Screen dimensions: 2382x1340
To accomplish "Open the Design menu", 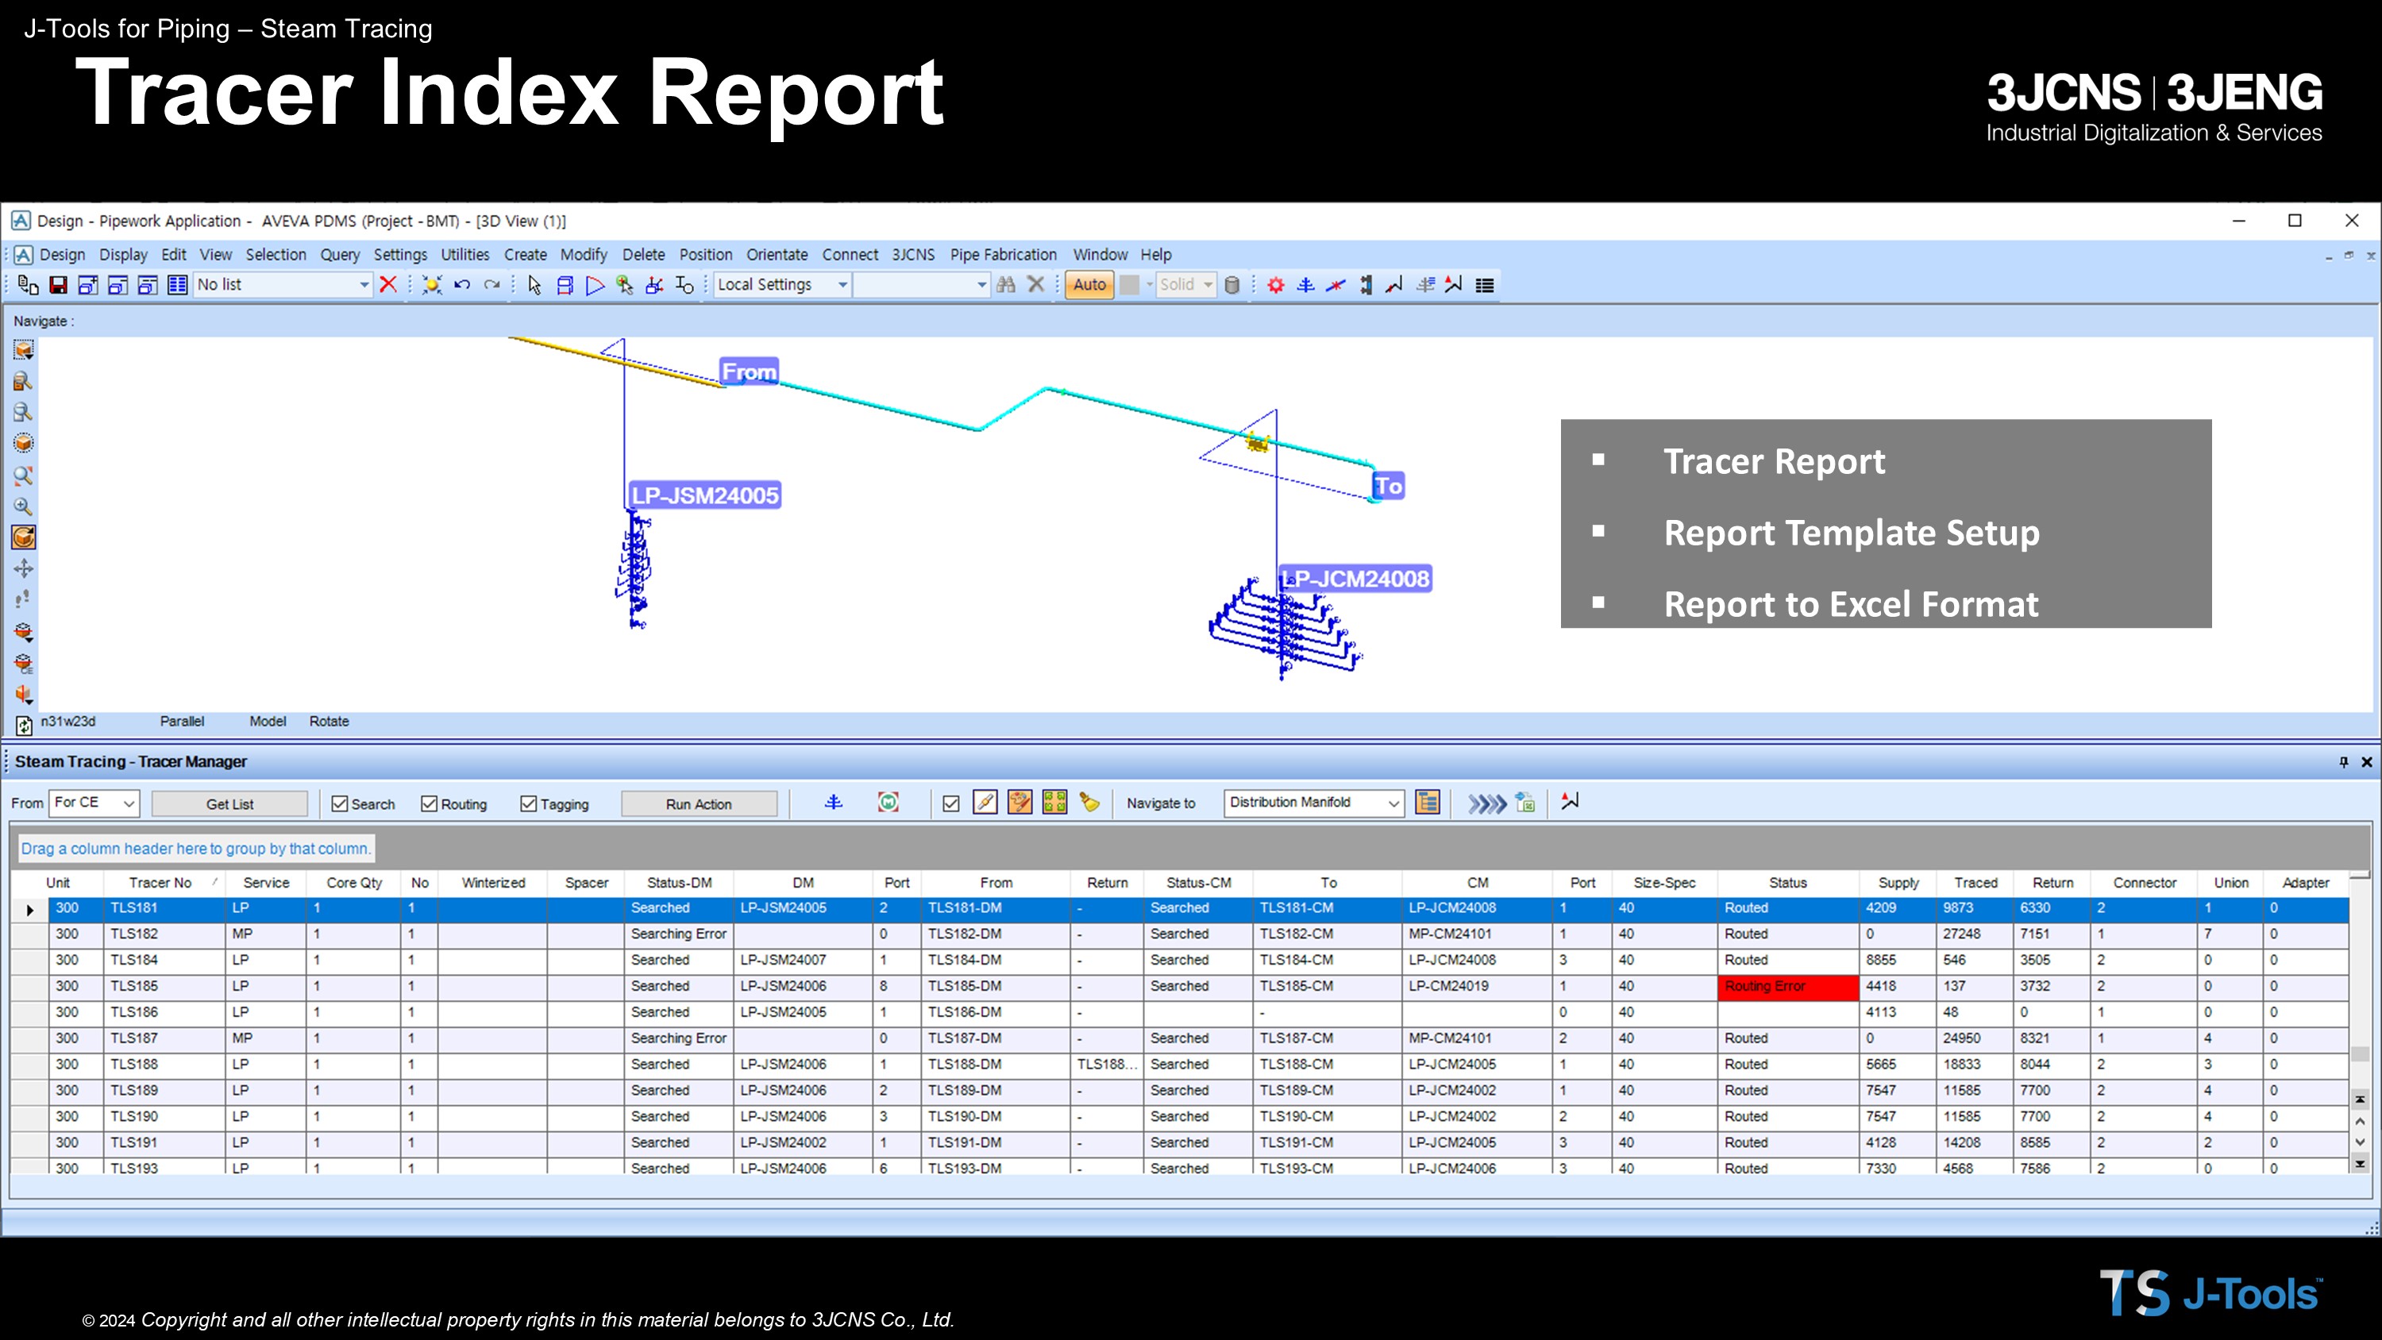I will pos(62,254).
